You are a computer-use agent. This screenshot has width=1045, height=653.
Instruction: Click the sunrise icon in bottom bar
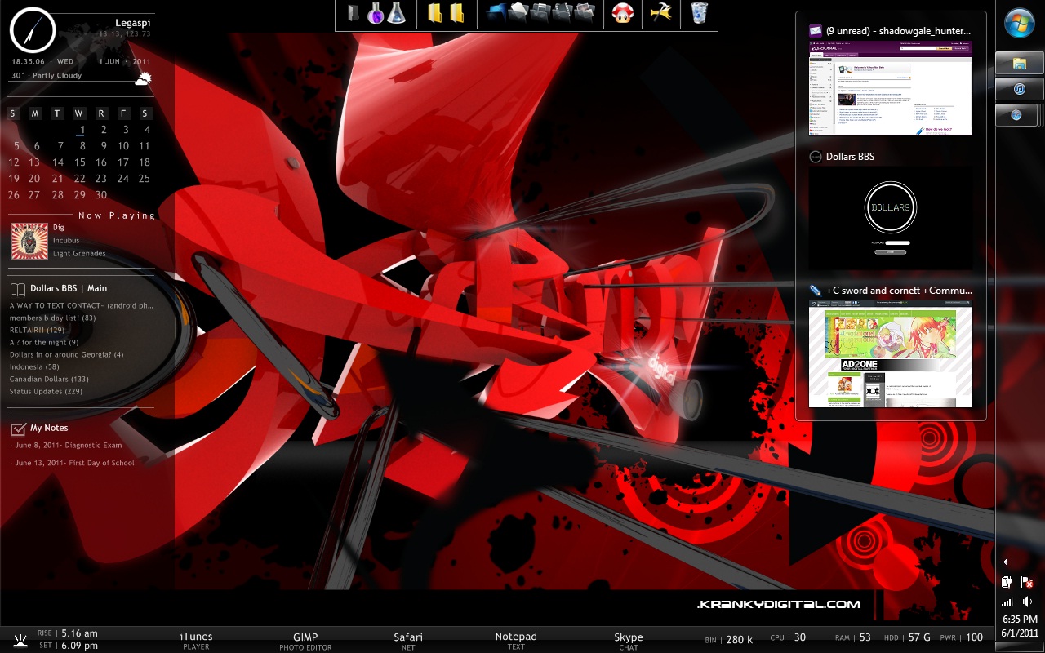[x=20, y=639]
